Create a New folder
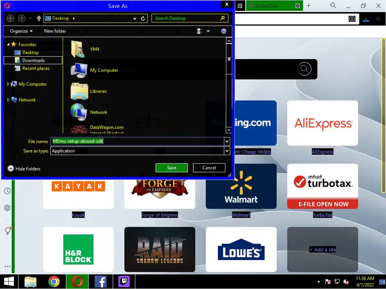Screen dimensions: 386x289 point(55,31)
